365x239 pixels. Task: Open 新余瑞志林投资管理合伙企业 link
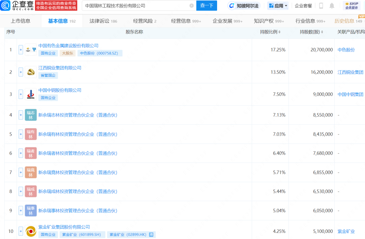click(x=78, y=115)
